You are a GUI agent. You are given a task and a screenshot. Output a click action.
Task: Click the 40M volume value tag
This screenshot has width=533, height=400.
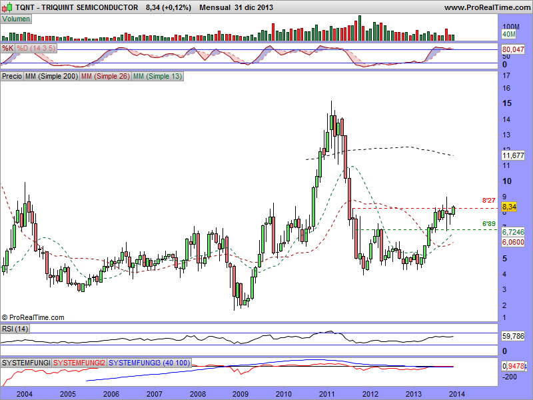tap(509, 34)
